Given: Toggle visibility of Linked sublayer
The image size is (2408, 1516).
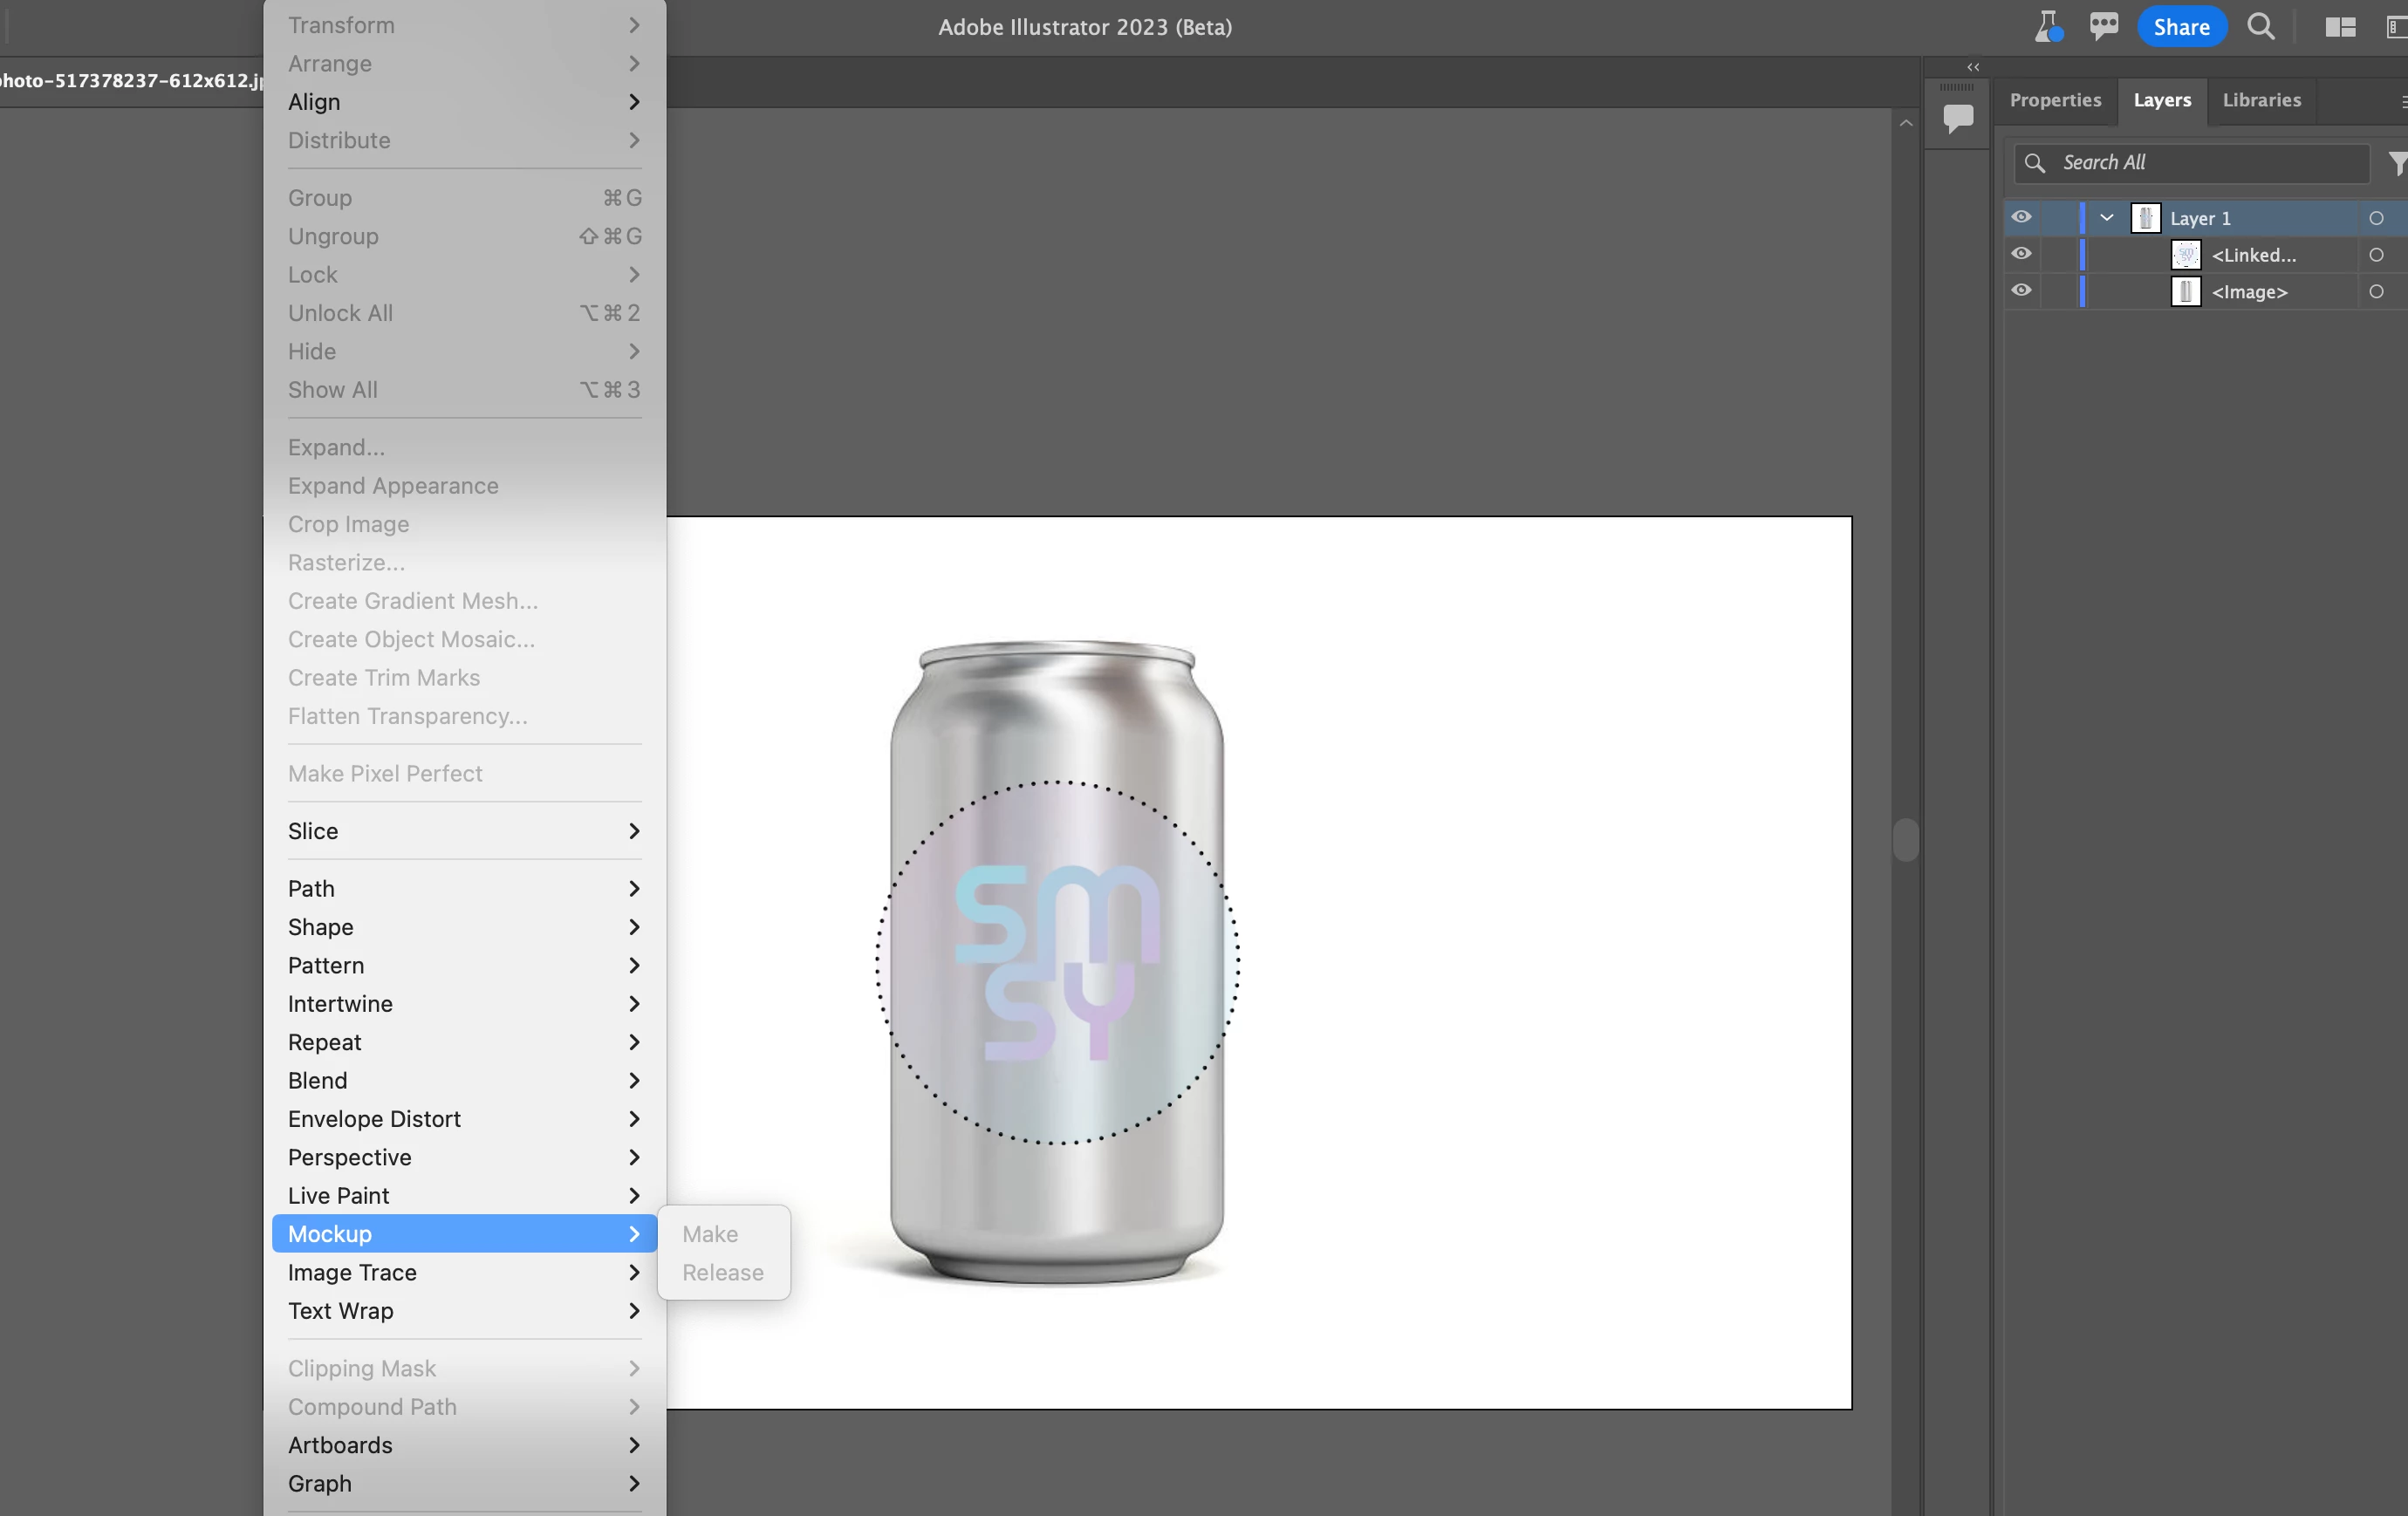Looking at the screenshot, I should pyautogui.click(x=2021, y=254).
